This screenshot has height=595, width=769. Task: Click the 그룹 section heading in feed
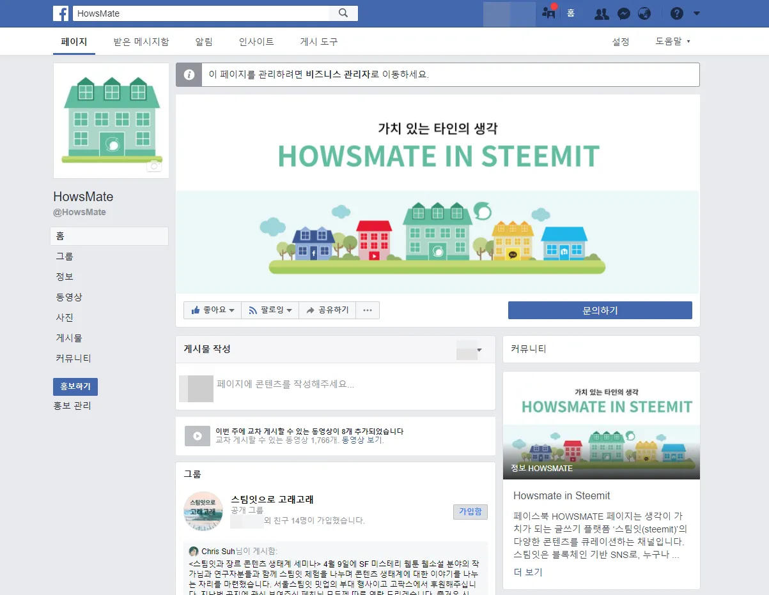coord(192,474)
